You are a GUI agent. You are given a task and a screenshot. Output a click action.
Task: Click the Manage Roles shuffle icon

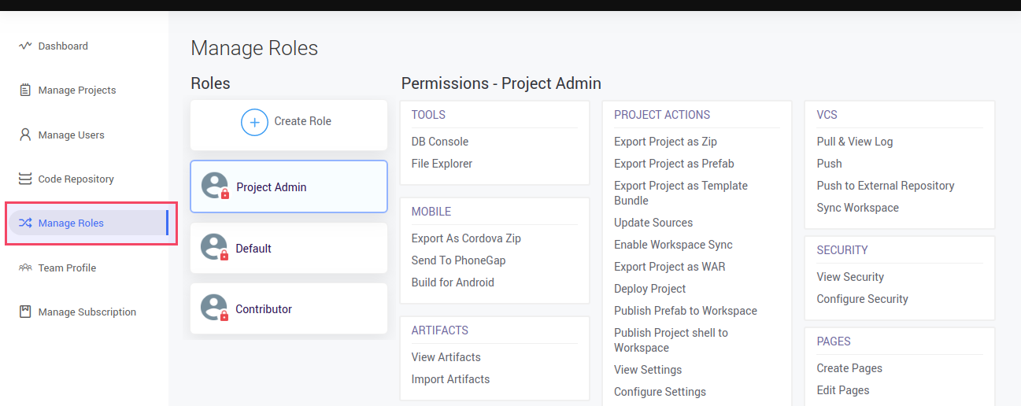(25, 223)
